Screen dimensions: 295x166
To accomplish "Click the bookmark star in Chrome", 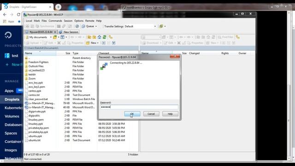I will click(x=19, y=22).
